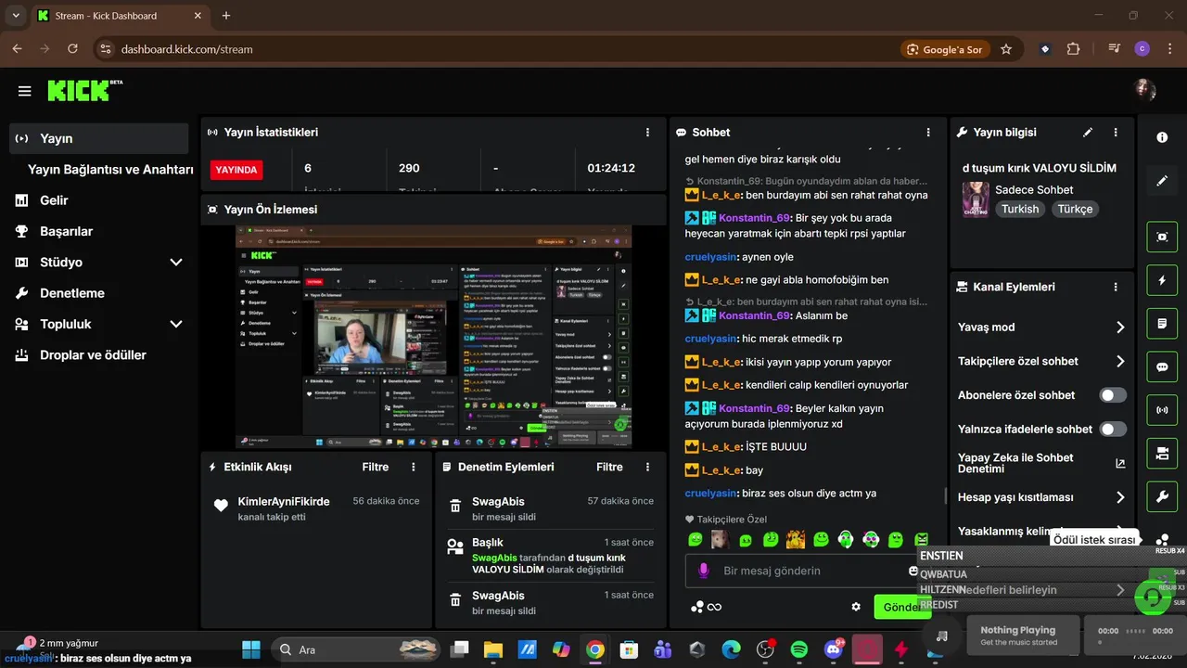Screen dimensions: 1187x668
Task: Click the music note overlay icon
Action: coord(942,636)
